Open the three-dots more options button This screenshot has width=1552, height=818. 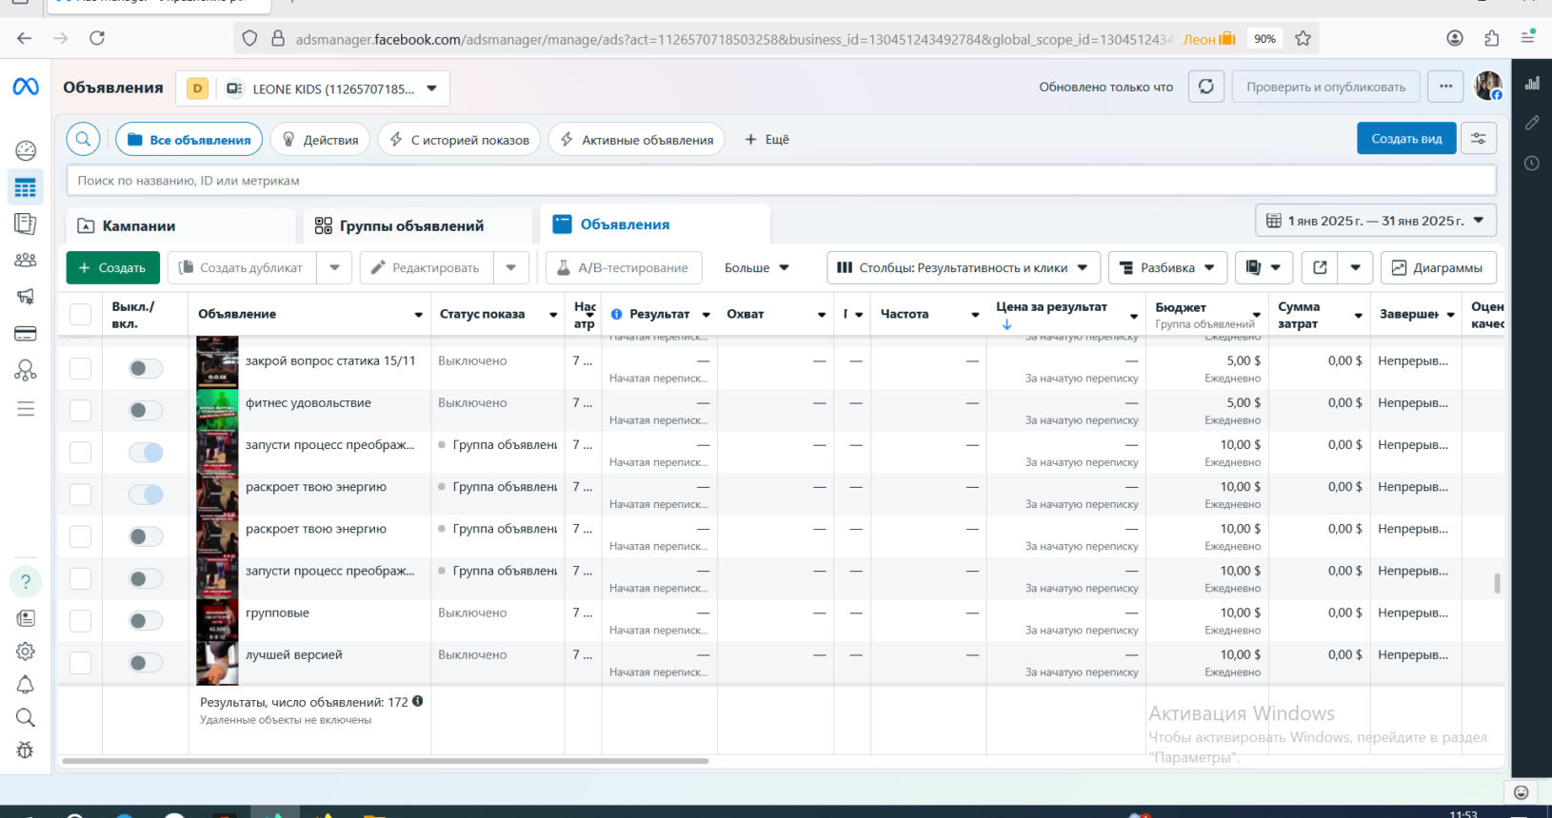click(1445, 87)
